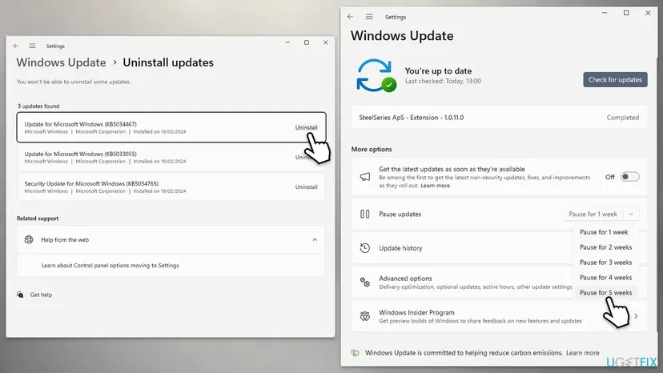Screen dimensions: 663x373
Task: Click the Pause updates pause icon
Action: tap(365, 214)
